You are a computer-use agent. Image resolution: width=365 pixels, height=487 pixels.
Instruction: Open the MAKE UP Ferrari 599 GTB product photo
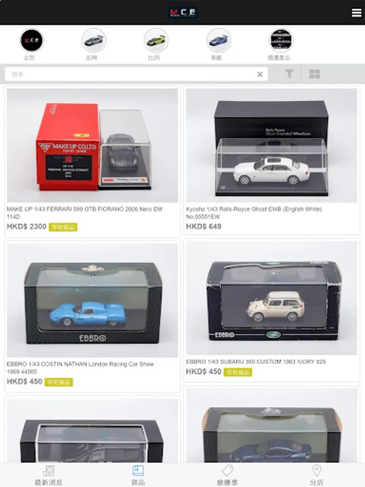pos(92,146)
